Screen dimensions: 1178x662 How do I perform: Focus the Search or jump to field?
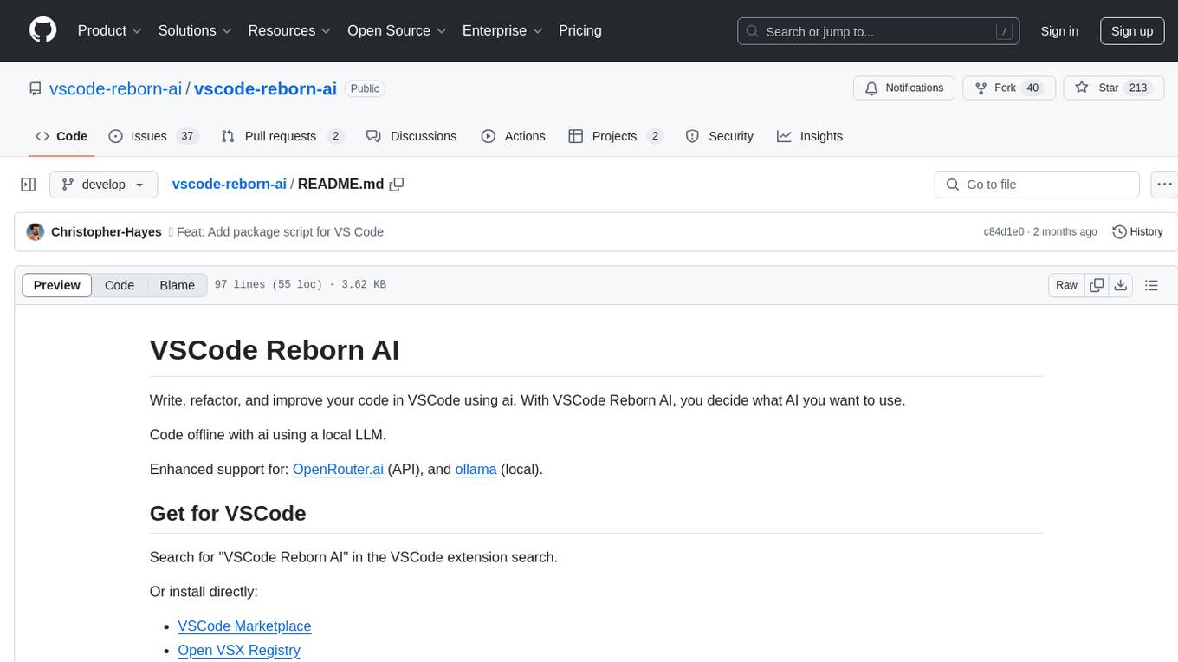878,31
